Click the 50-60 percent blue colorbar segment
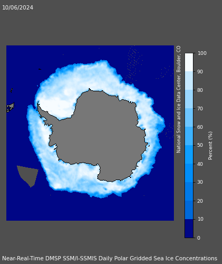 pyautogui.click(x=189, y=136)
